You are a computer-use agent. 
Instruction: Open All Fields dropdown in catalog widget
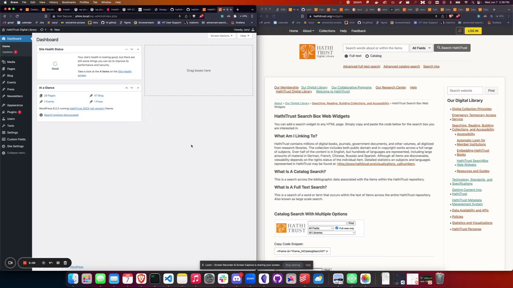click(321, 228)
